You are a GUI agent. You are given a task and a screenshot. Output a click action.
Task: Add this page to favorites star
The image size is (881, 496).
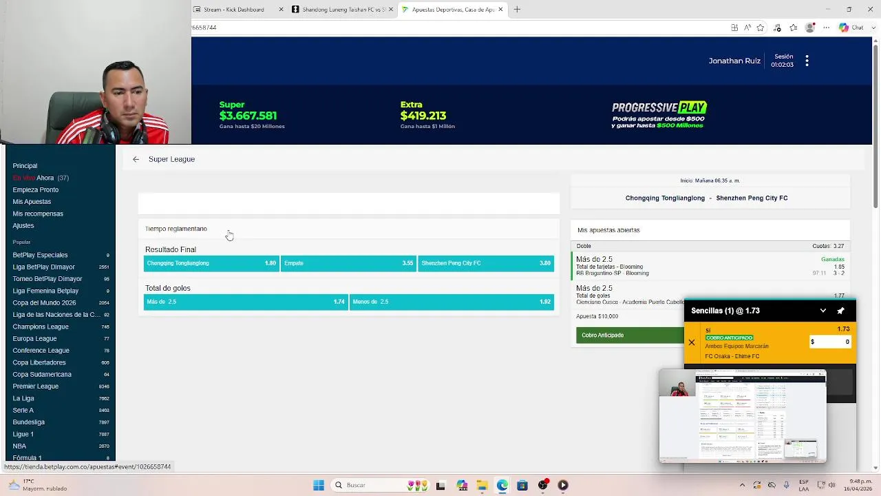pos(761,28)
